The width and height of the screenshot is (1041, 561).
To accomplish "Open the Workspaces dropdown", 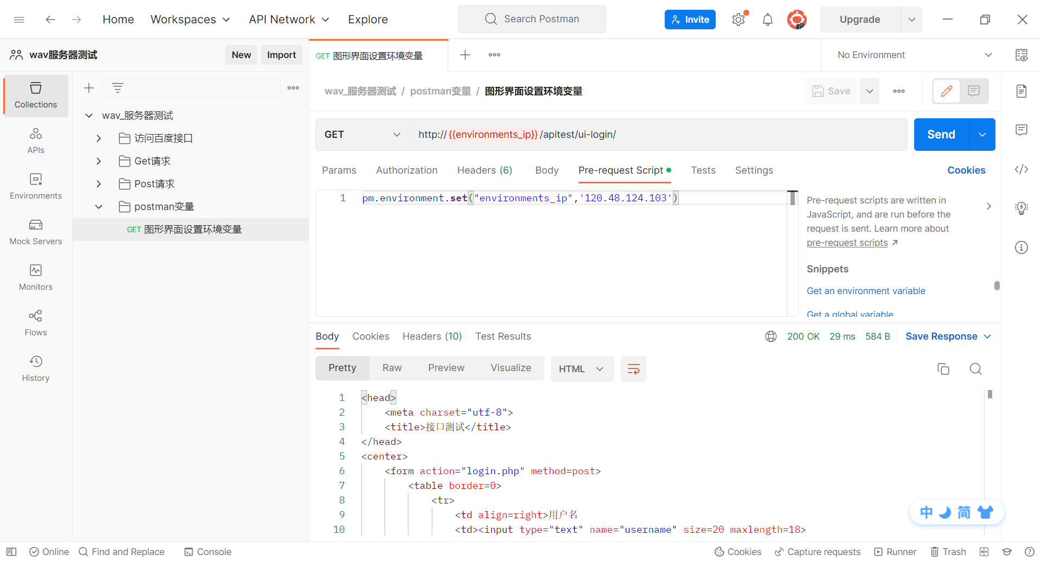I will (190, 20).
